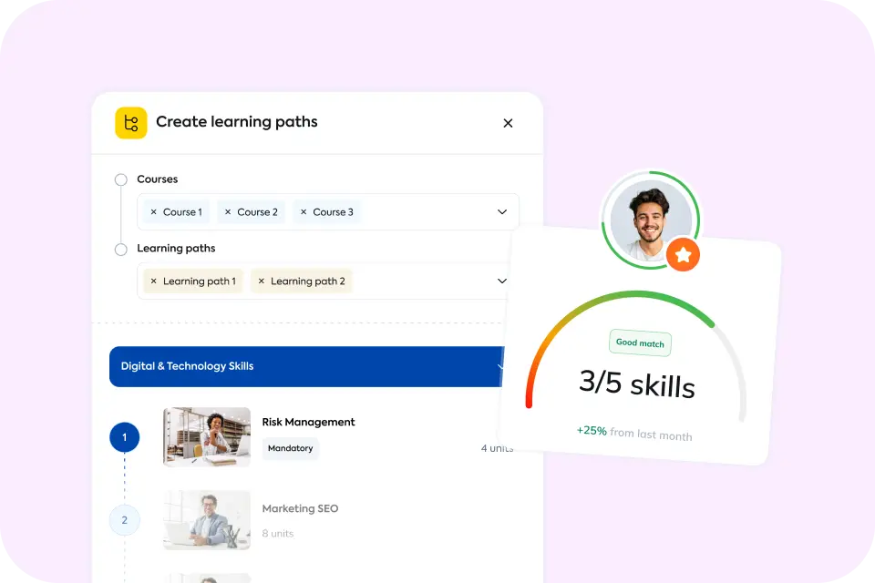Close the Create learning paths dialog
This screenshot has width=875, height=583.
(508, 123)
